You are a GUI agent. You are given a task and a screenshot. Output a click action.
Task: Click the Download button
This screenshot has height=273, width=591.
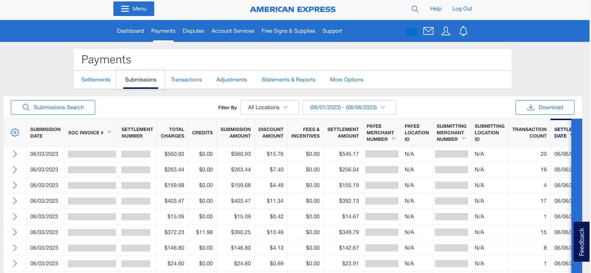click(x=545, y=107)
